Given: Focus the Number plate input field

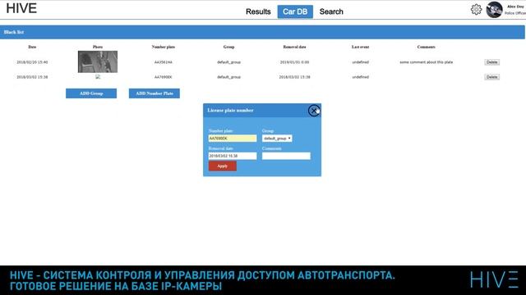Looking at the screenshot, I should pos(233,138).
